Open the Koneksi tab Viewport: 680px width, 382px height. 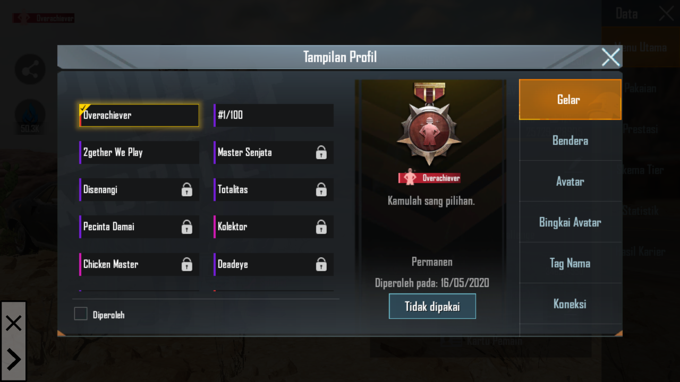tap(570, 304)
